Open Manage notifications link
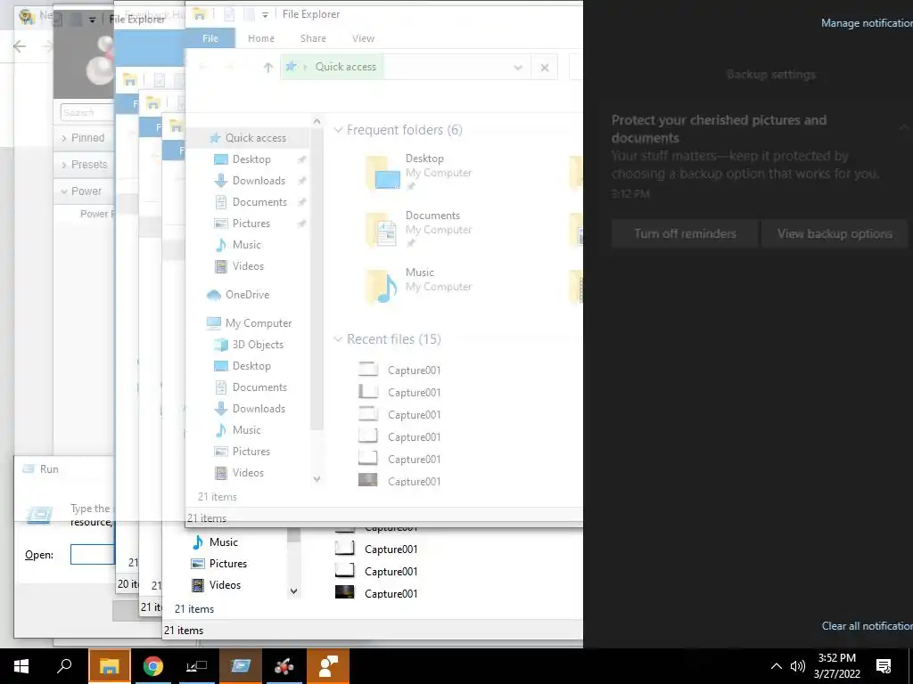Image resolution: width=913 pixels, height=684 pixels. 867,23
